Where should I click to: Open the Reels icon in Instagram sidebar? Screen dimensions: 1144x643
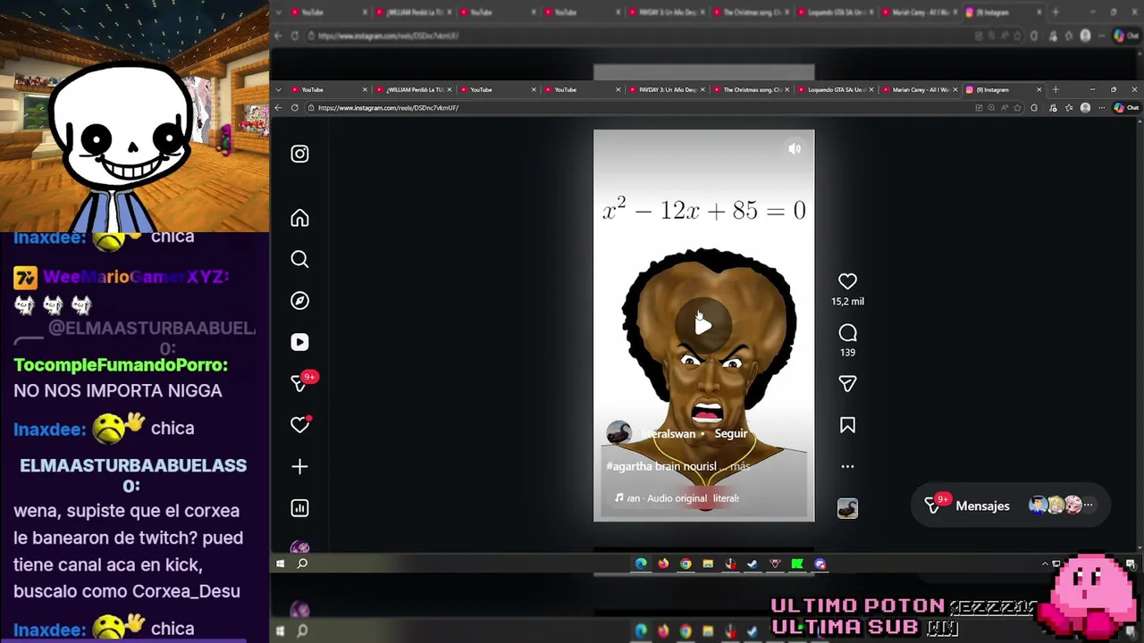click(x=299, y=342)
